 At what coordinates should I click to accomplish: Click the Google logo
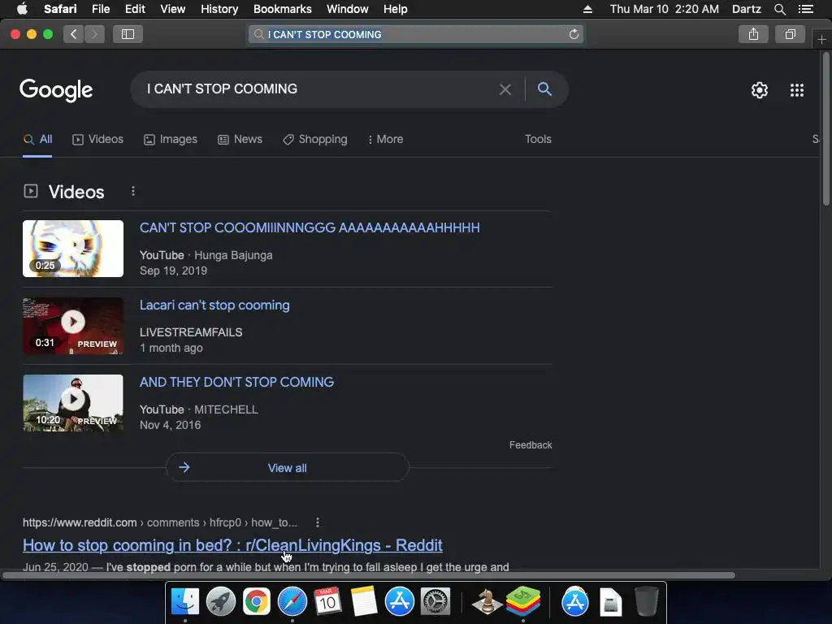tap(56, 90)
